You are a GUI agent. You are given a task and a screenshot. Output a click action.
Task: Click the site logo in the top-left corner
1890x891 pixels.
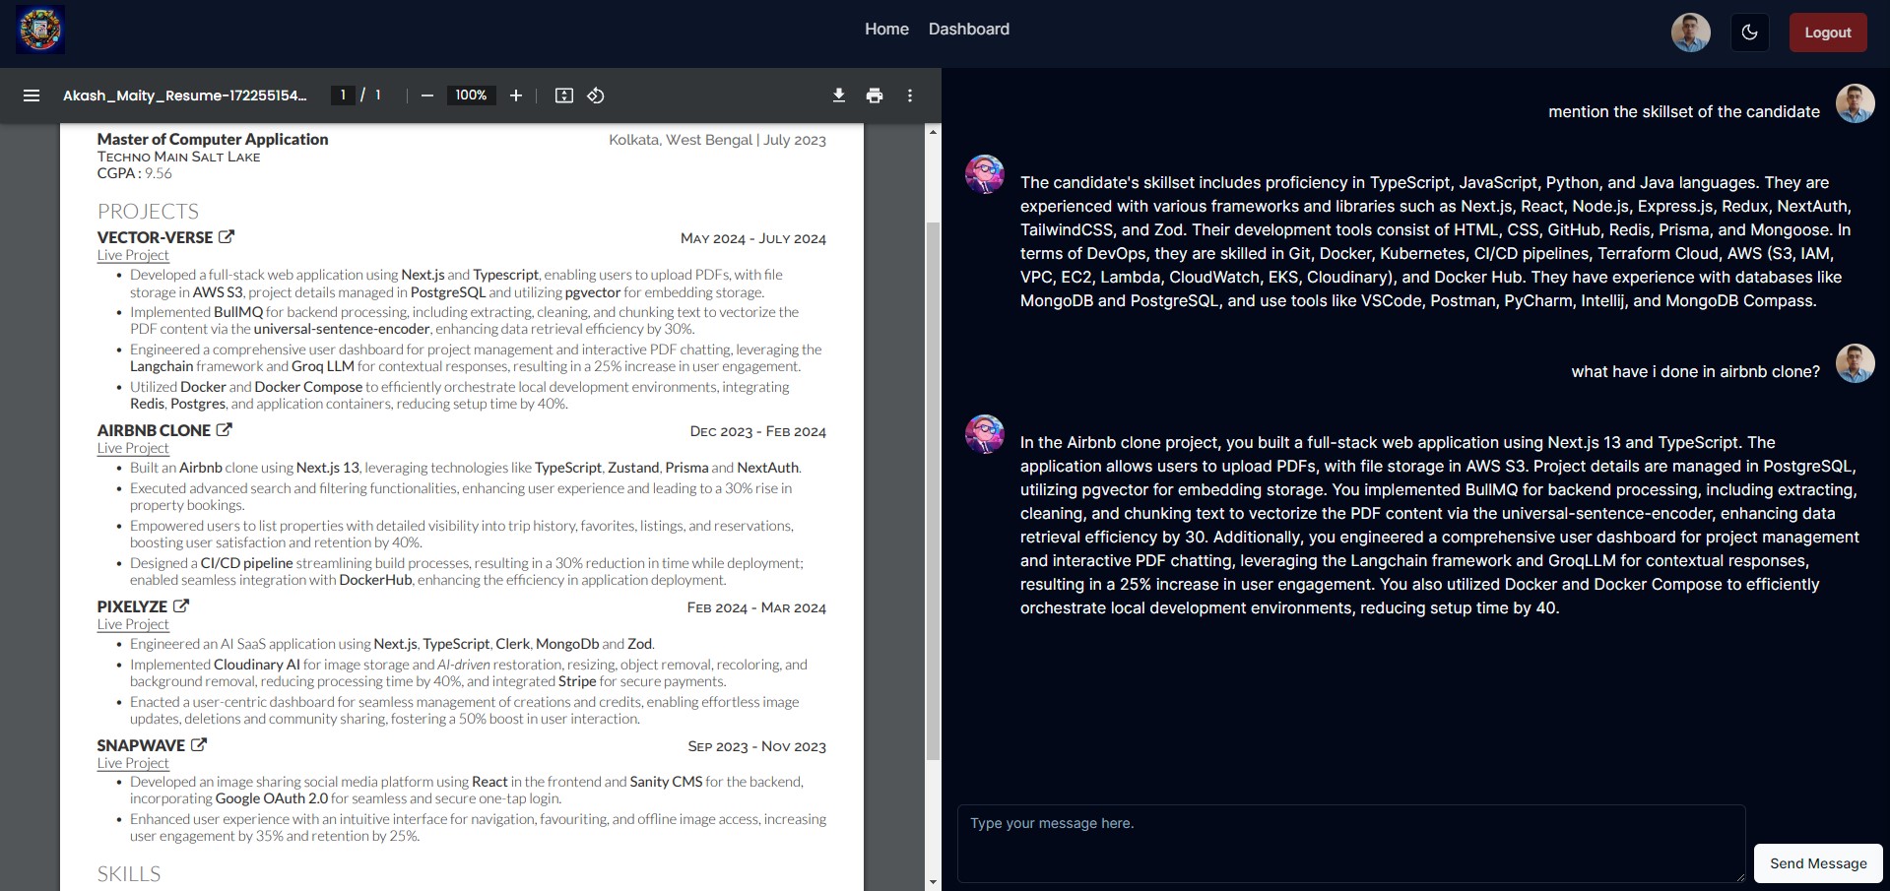coord(40,30)
